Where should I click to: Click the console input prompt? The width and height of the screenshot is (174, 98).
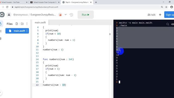(119, 82)
